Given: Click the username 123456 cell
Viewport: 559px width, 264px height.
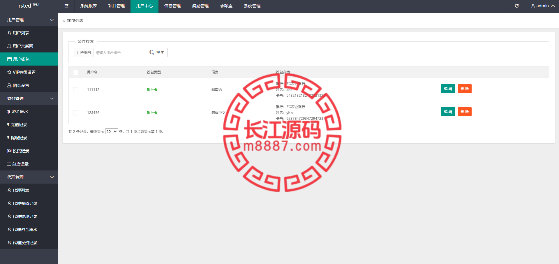Looking at the screenshot, I should 93,113.
